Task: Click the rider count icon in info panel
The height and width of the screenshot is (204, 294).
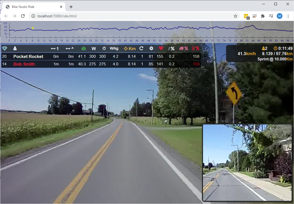Action: [x=263, y=48]
